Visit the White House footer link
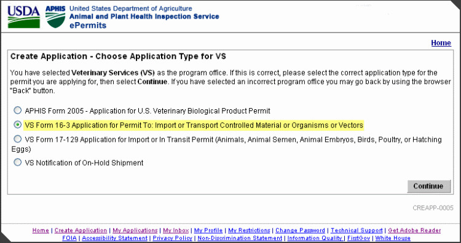The height and width of the screenshot is (243, 461). [x=393, y=238]
